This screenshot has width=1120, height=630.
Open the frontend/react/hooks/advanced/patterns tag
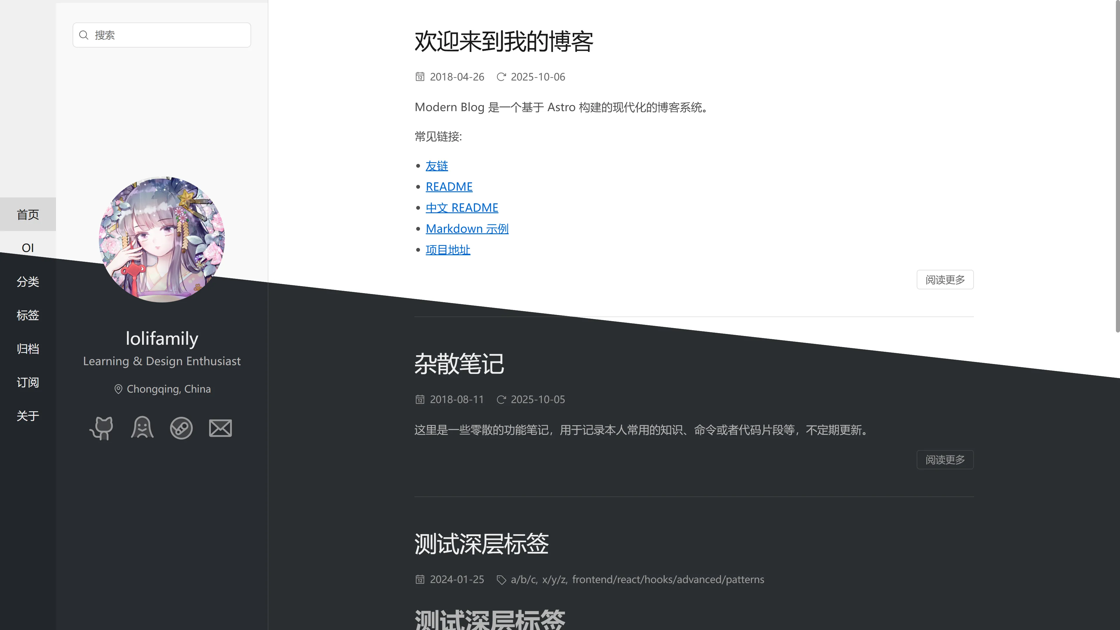coord(668,580)
